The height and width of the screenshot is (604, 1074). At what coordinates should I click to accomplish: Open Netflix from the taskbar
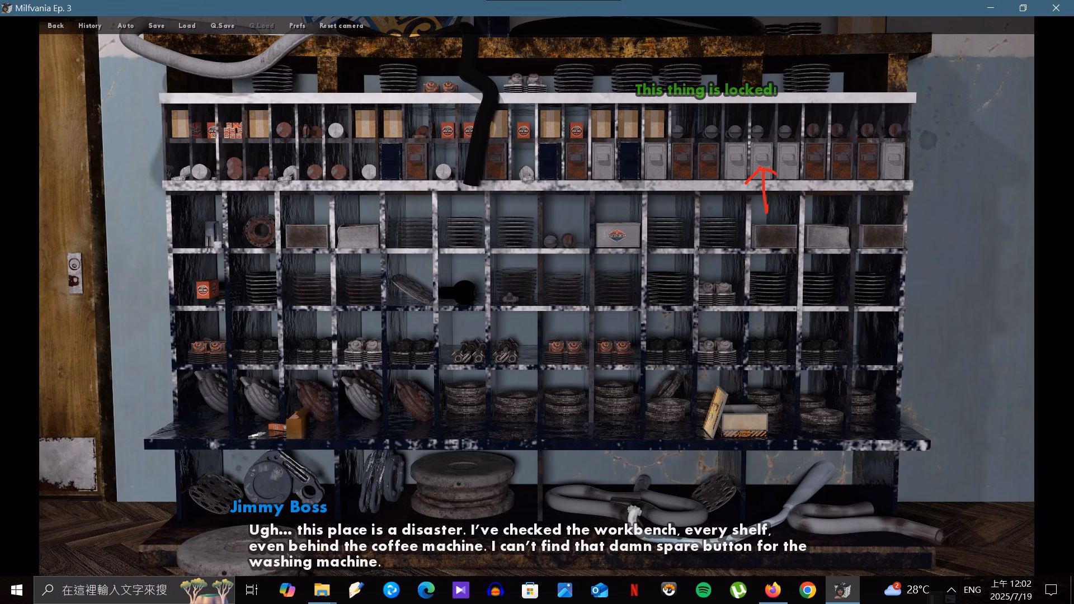pyautogui.click(x=634, y=590)
